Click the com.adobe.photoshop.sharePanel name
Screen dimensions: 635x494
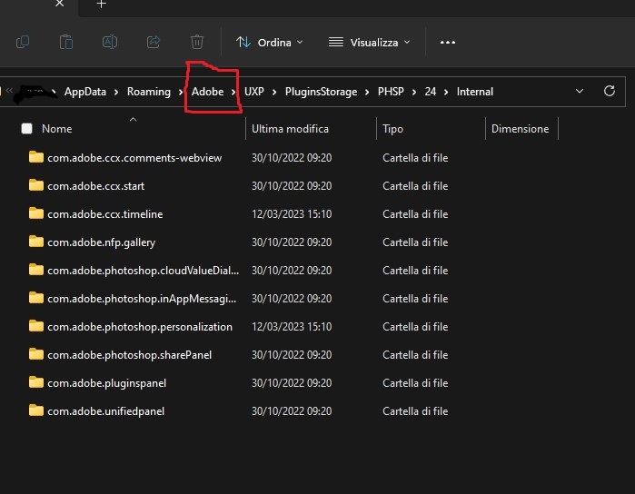pyautogui.click(x=130, y=355)
